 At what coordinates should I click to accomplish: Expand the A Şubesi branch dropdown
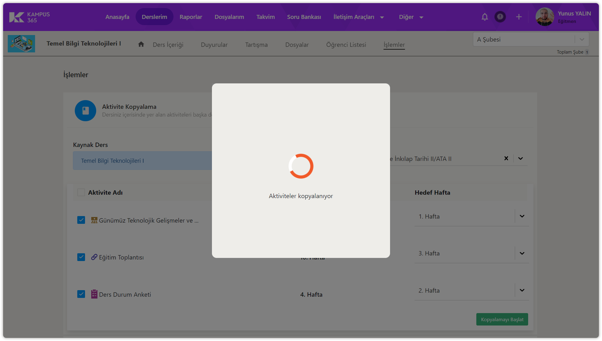pos(582,39)
